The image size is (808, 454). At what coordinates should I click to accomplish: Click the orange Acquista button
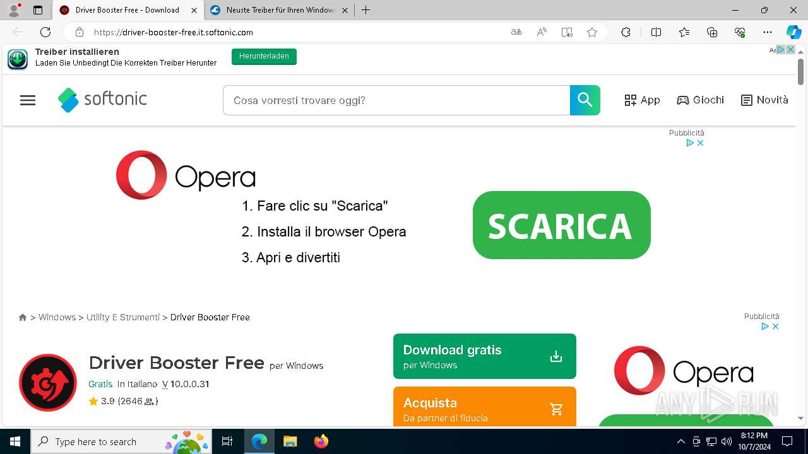pos(485,407)
